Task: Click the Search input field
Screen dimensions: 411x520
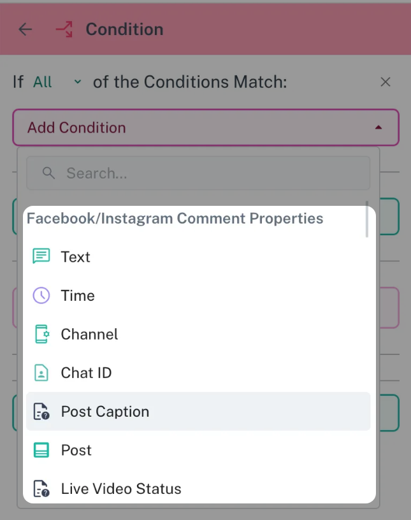Action: click(x=210, y=173)
